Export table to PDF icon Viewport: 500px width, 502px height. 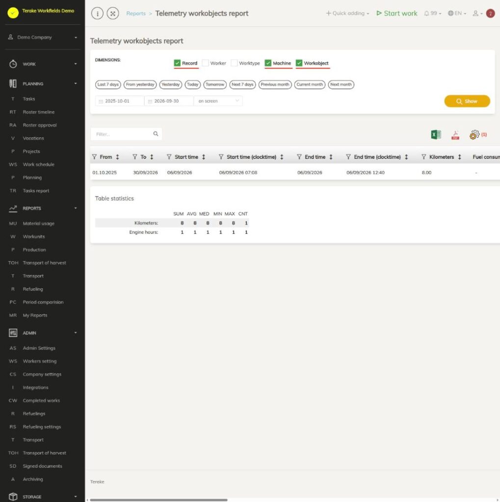click(x=455, y=135)
